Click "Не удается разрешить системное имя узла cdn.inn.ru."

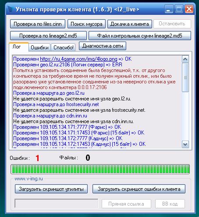click(73, 121)
